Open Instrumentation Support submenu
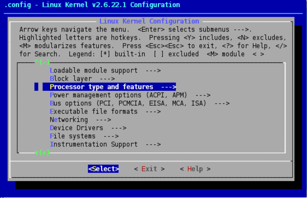Viewport: 307px width, 198px height. 106,145
